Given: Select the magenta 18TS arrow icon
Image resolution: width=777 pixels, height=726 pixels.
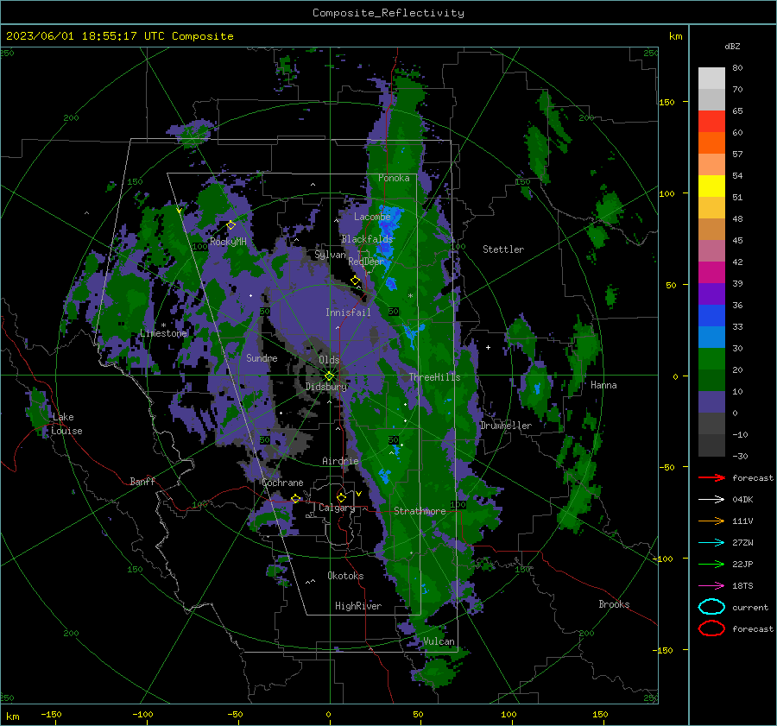Looking at the screenshot, I should (x=711, y=586).
